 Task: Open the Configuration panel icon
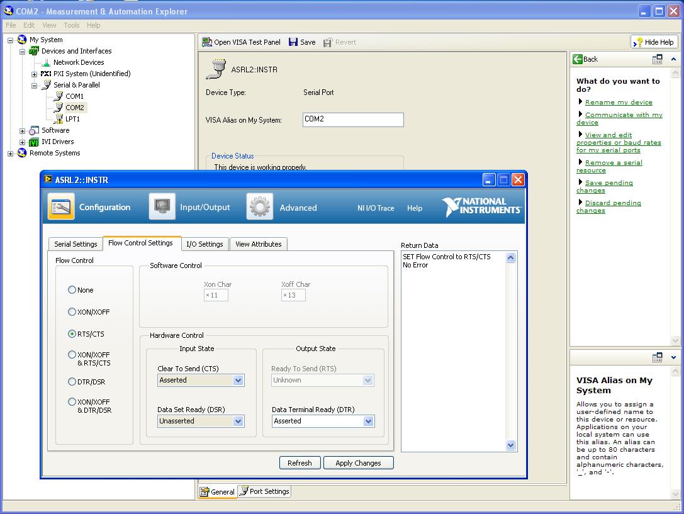tap(60, 206)
